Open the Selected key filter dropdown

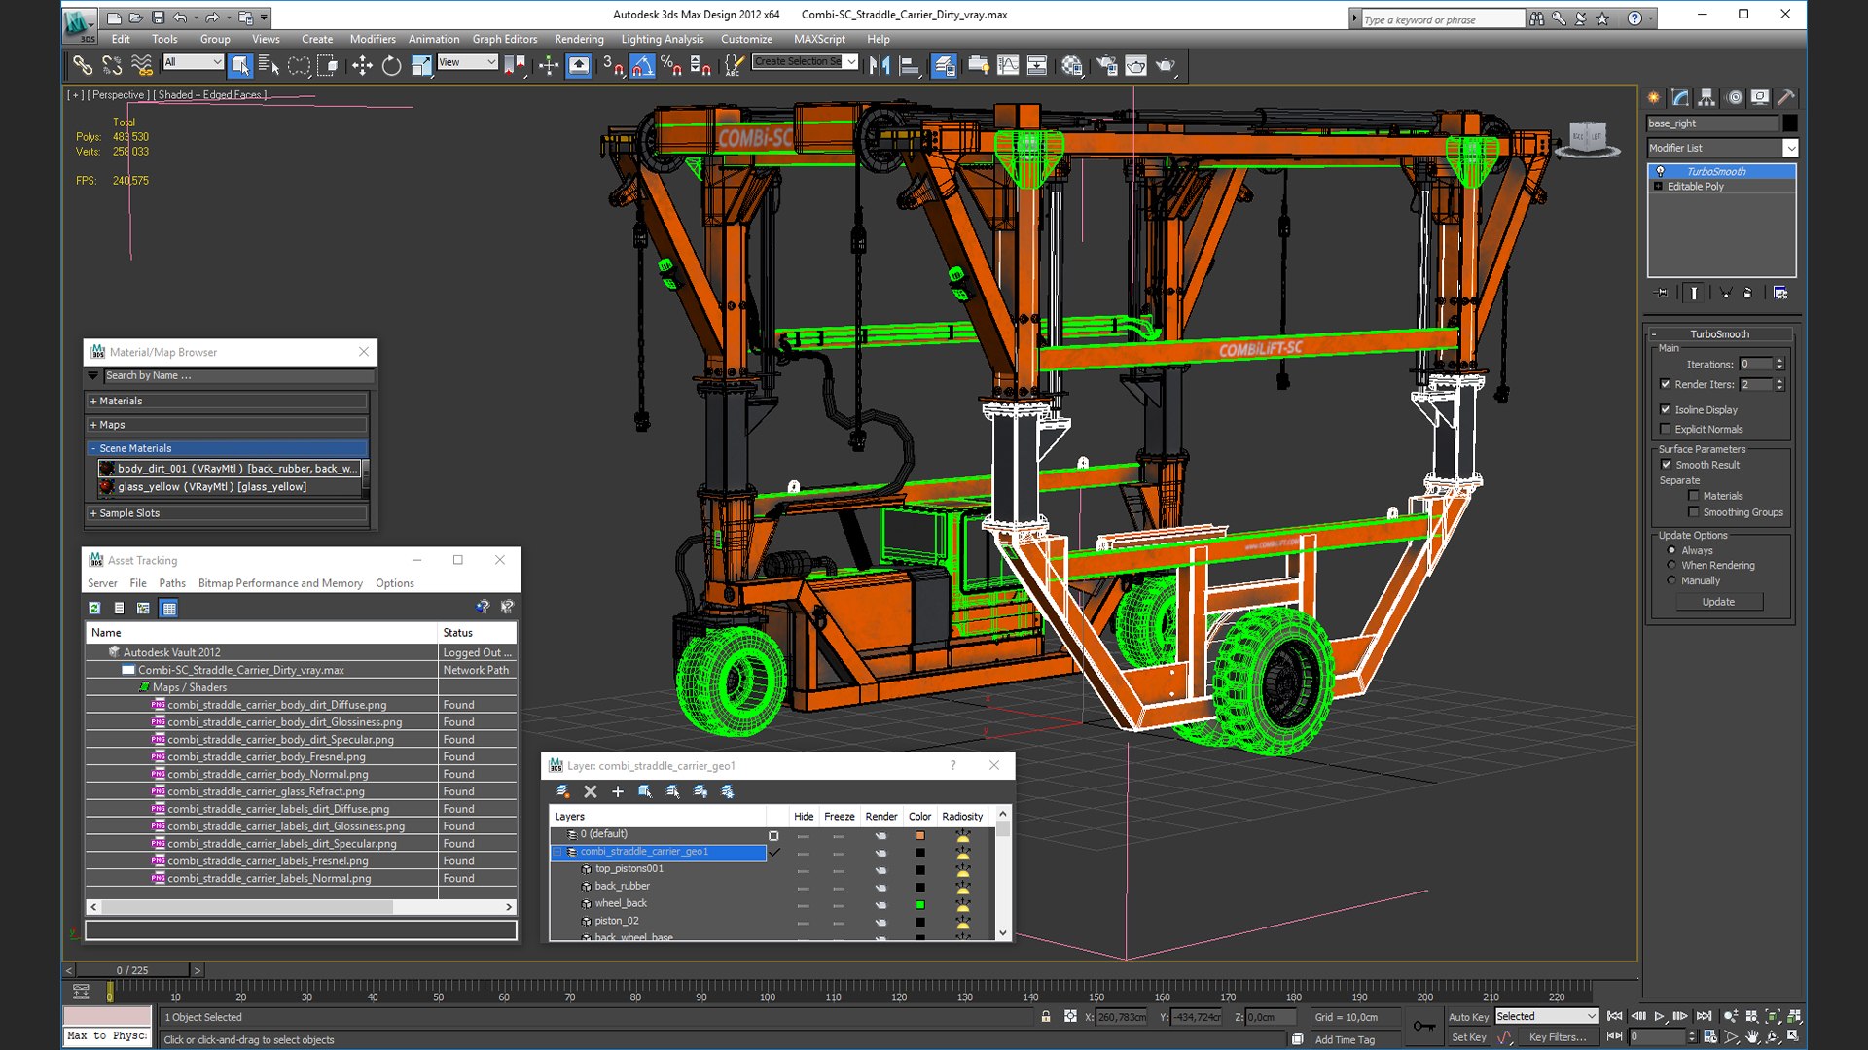[1547, 1016]
